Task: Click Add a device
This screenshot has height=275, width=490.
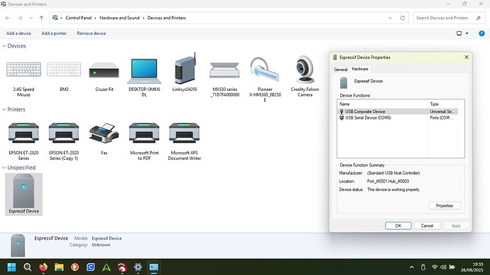Action: [x=18, y=33]
